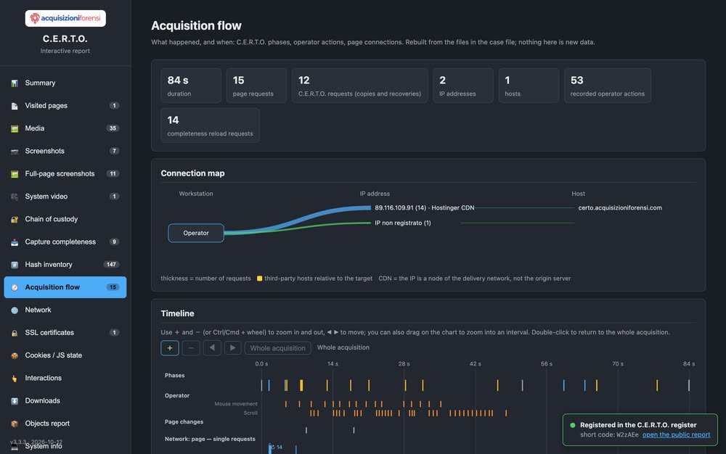726x454 pixels.
Task: Move timeline right with forward arrow
Action: click(x=233, y=347)
